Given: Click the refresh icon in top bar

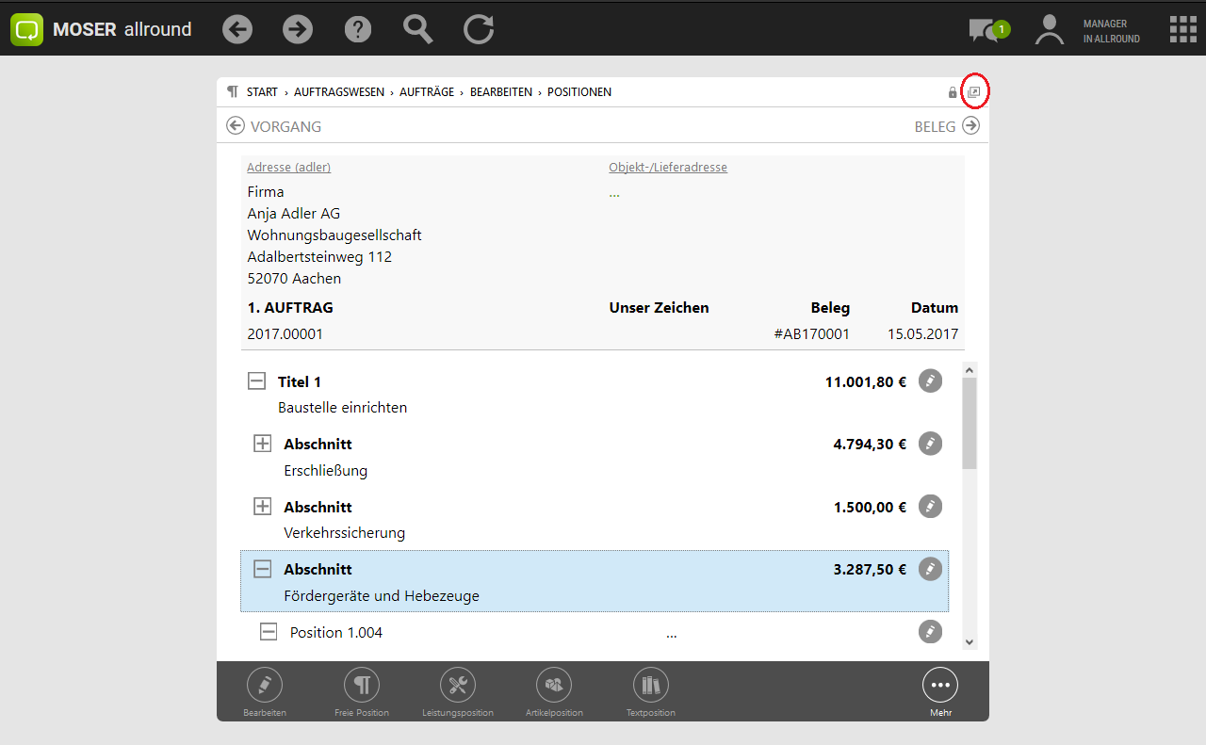Looking at the screenshot, I should coord(479,29).
